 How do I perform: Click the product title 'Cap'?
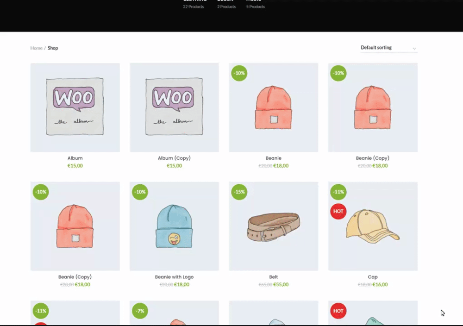(x=373, y=277)
